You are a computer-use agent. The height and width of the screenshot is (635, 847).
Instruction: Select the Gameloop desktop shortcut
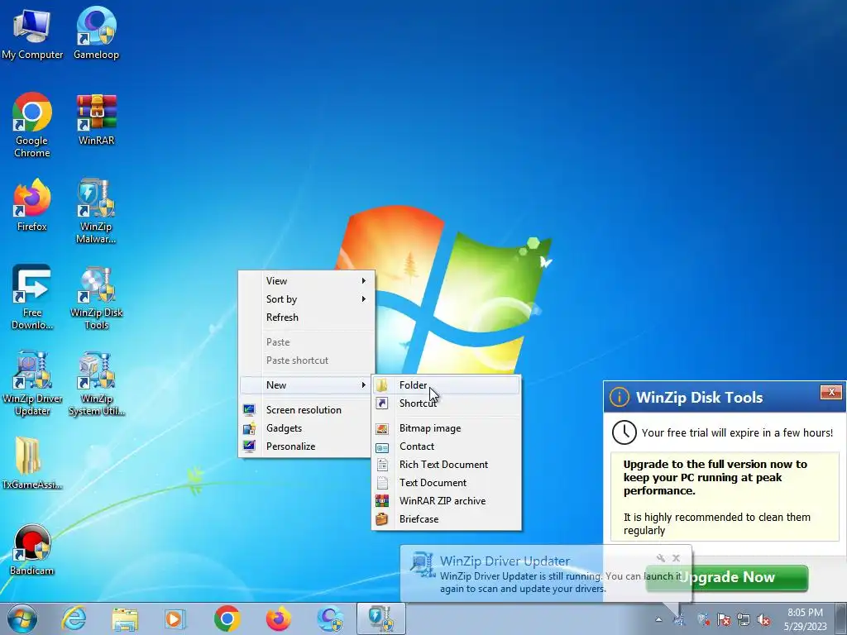[96, 34]
